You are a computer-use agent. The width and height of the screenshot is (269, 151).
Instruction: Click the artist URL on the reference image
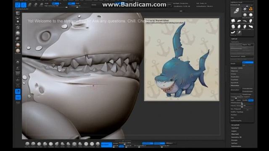tap(164, 23)
